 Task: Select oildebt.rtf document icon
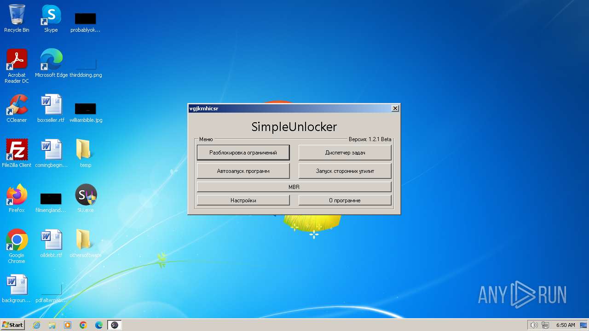(51, 244)
